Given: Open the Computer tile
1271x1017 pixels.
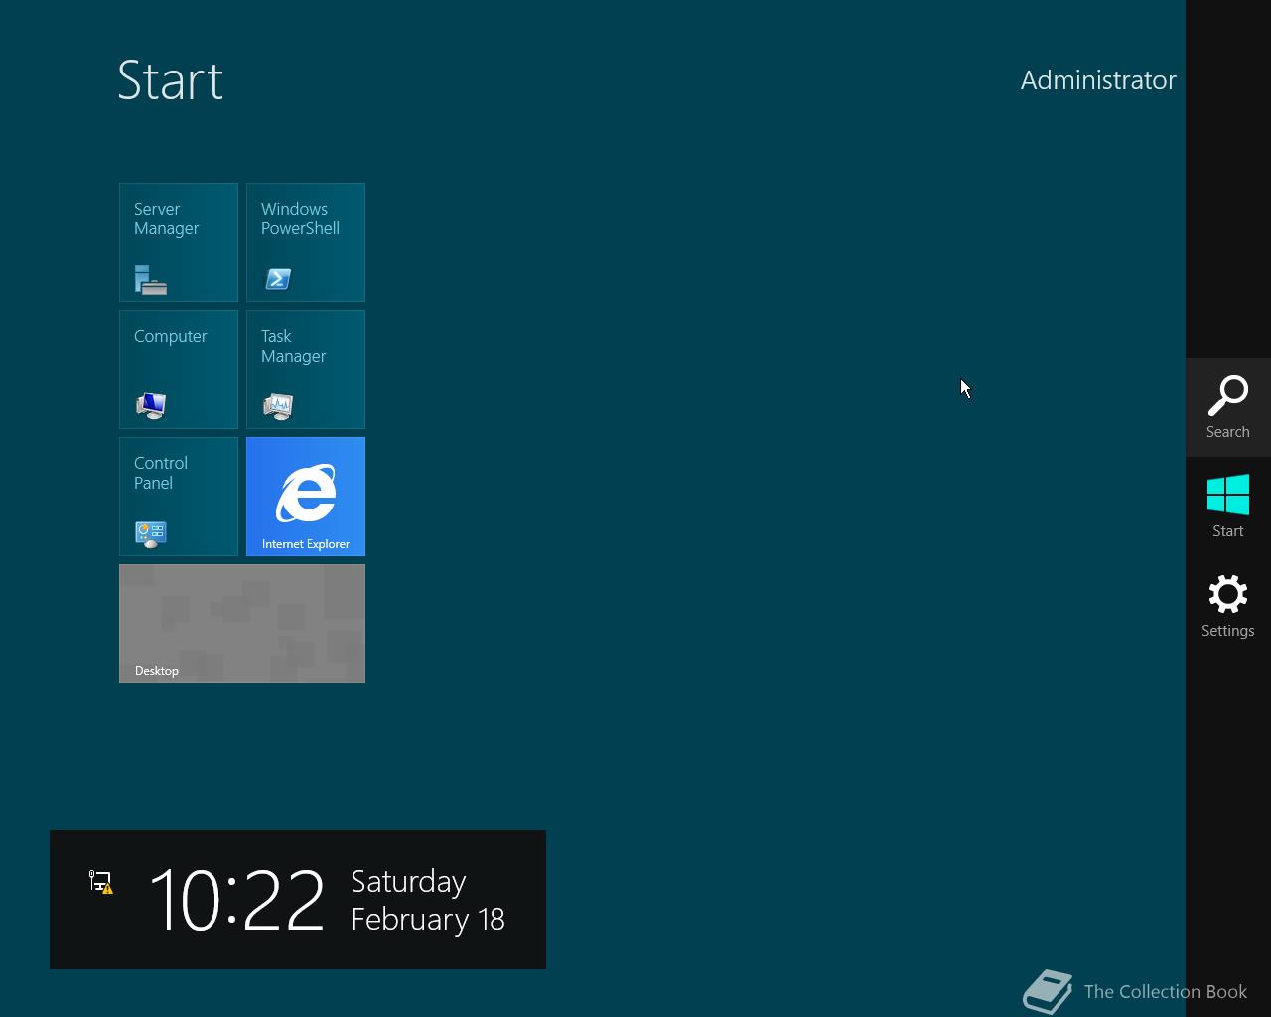Looking at the screenshot, I should [179, 369].
